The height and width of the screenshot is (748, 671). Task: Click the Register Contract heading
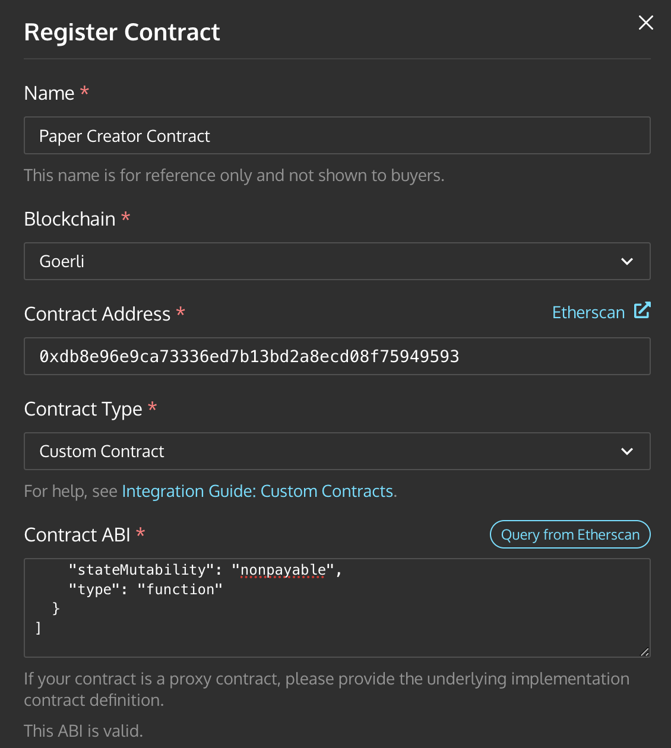(122, 32)
